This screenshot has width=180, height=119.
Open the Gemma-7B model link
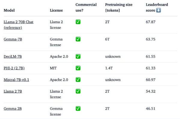[13, 39]
